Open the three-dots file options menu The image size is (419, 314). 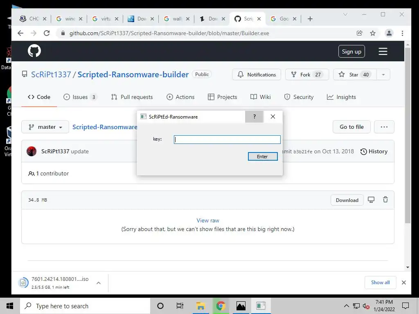[384, 127]
